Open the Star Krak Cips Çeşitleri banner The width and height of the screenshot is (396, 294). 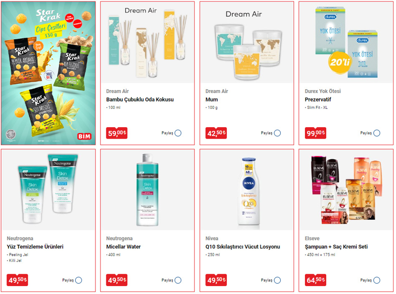[x=48, y=73]
